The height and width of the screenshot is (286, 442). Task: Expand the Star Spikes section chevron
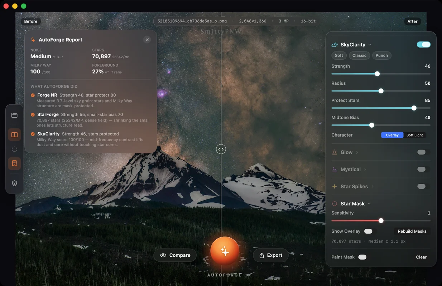pyautogui.click(x=373, y=187)
